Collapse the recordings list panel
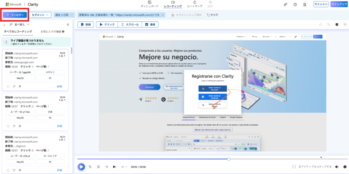The image size is (349, 174). (68, 25)
